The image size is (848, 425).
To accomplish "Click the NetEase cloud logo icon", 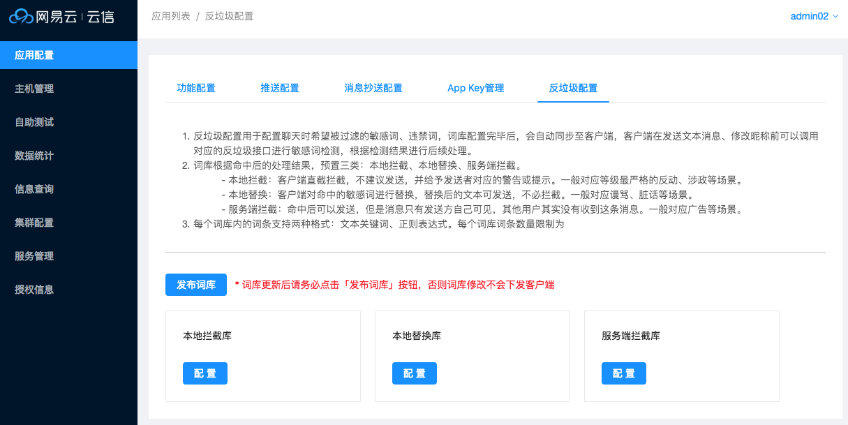I will [21, 16].
